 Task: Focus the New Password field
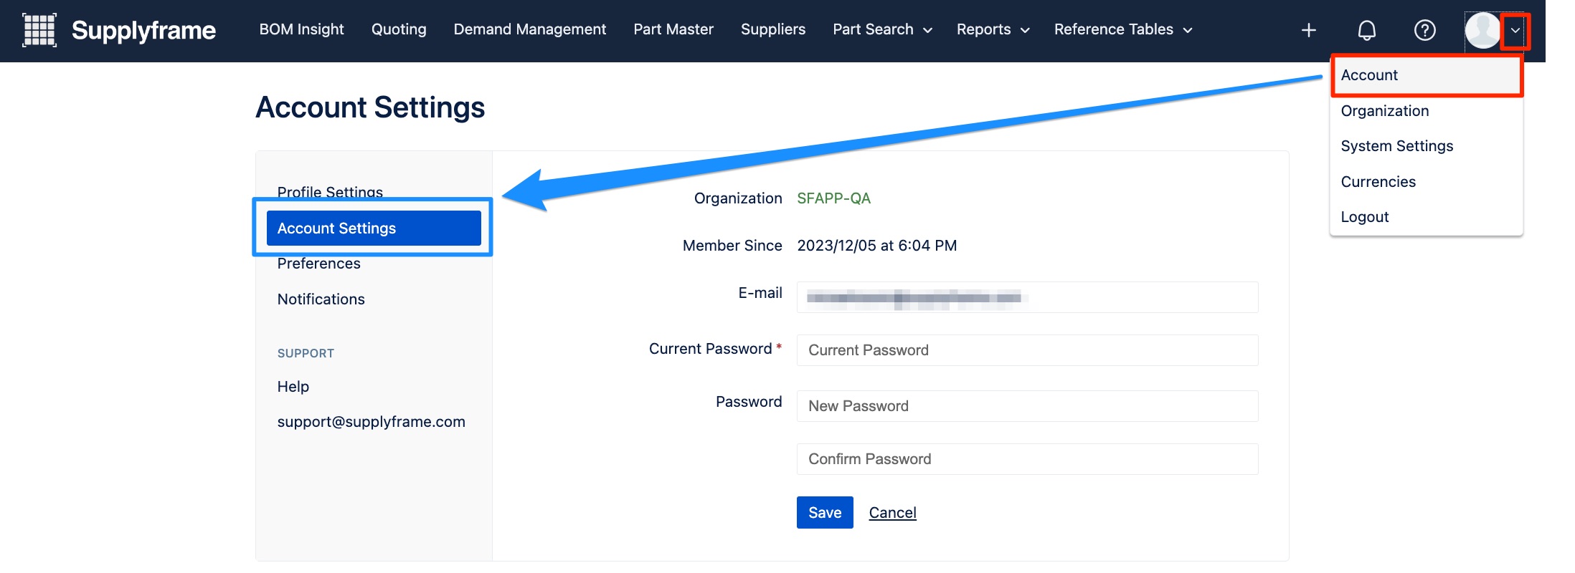pos(1027,406)
